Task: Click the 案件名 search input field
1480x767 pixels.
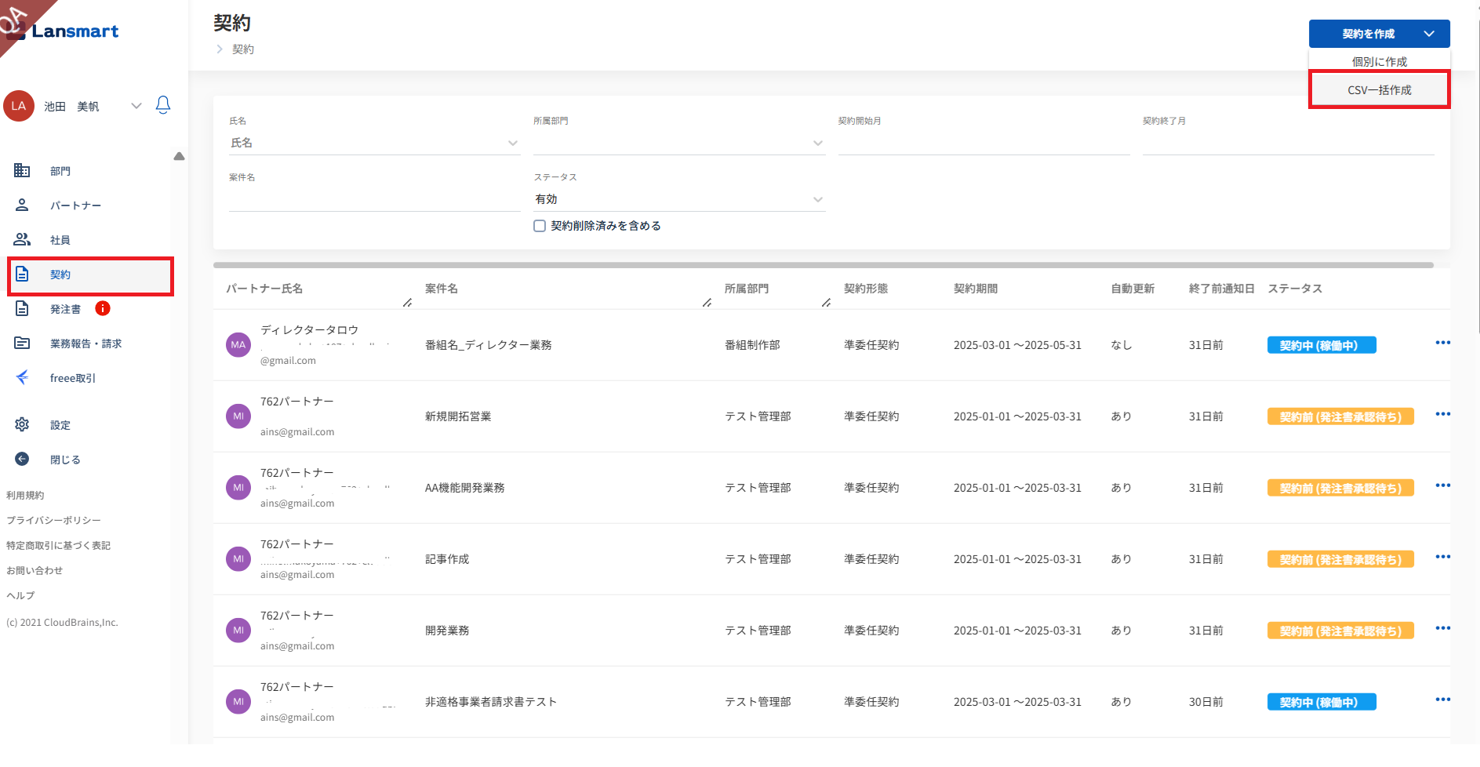Action: coord(374,199)
